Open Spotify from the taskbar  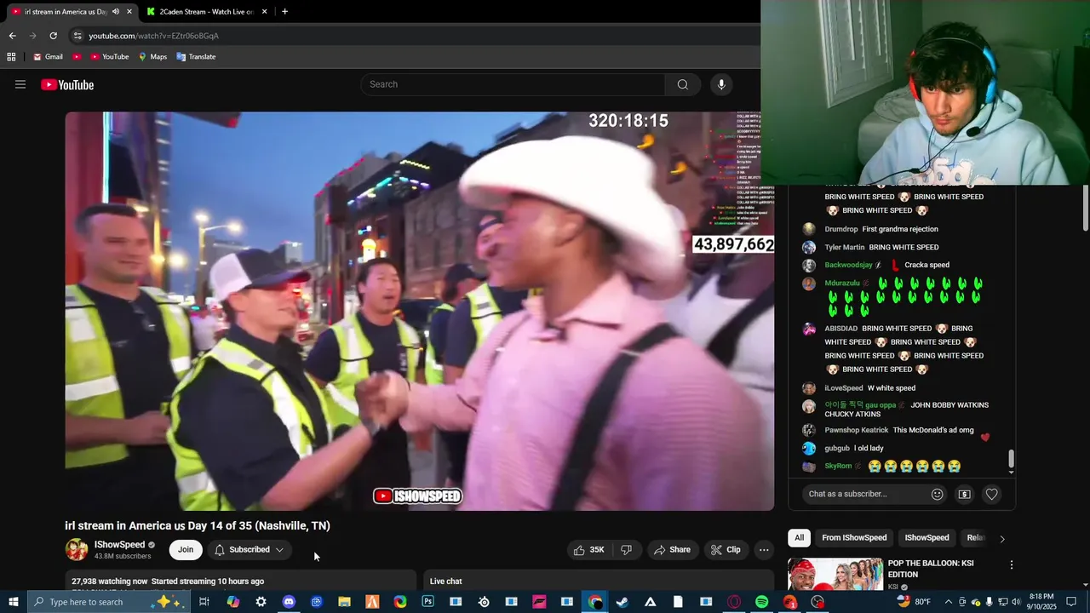pos(761,602)
